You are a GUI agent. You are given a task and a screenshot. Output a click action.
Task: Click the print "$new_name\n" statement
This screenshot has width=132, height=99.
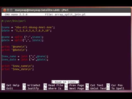[18, 66]
